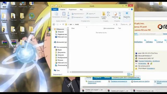
Task: Select Видео in navigation pane
Action: pyautogui.click(x=58, y=50)
